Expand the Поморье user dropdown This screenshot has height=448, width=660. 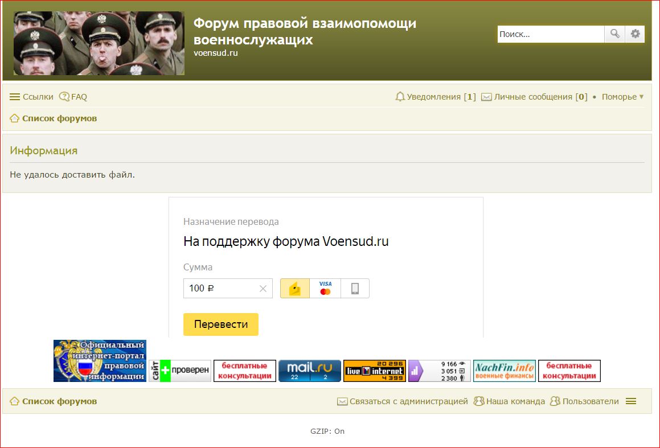coord(622,97)
